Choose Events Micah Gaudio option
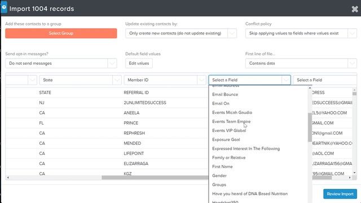This screenshot has width=361, height=203. click(232, 113)
